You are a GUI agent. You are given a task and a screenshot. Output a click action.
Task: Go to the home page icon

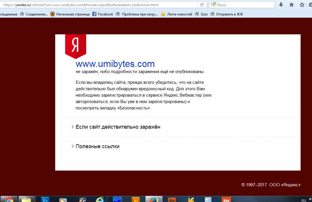click(292, 5)
